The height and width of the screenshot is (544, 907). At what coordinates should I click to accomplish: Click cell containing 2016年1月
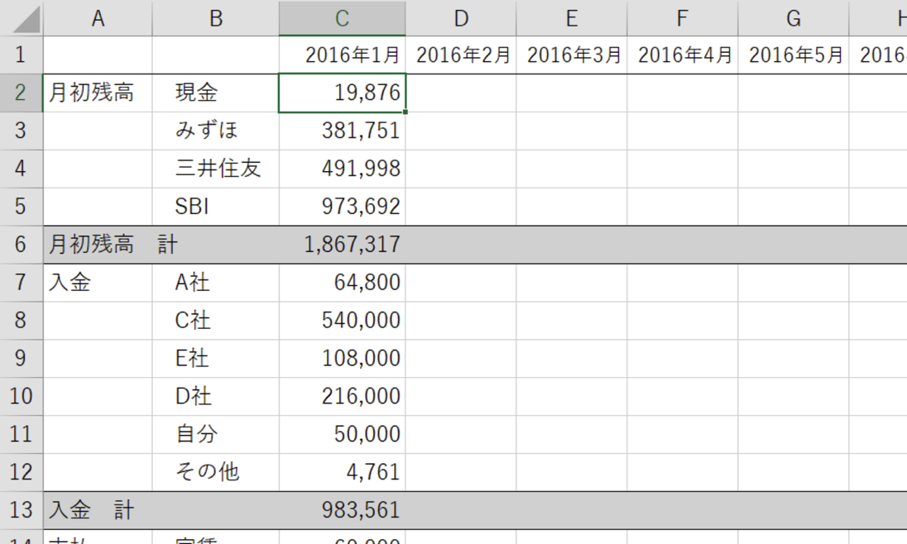click(x=342, y=55)
